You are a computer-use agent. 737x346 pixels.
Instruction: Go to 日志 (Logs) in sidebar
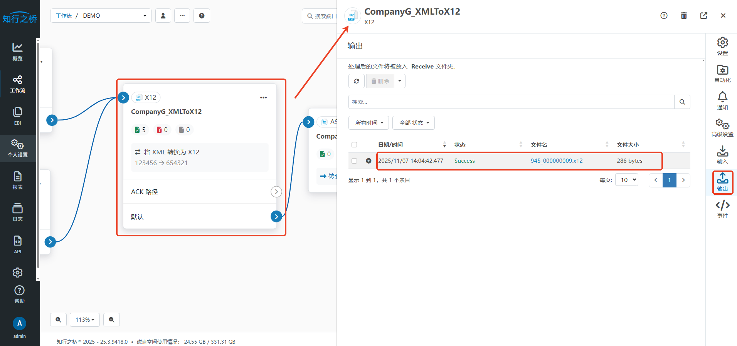[18, 212]
